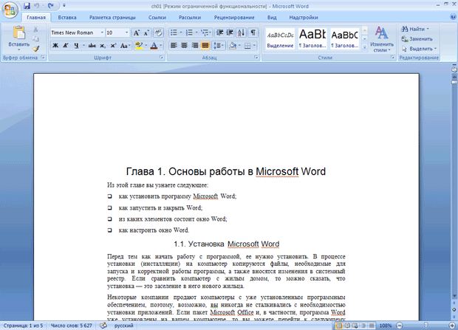The image size is (458, 330).
Task: Click the word count 5 627 indicator
Action: point(71,326)
